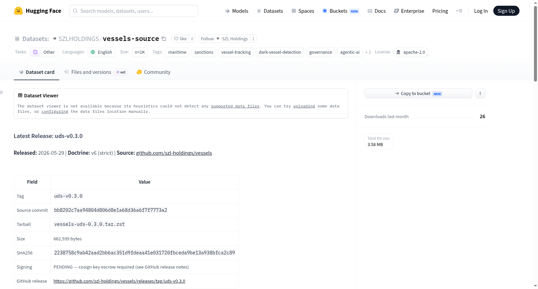Screen dimensions: 538x289
Task: Like the vessels-source dataset
Action: pos(180,39)
